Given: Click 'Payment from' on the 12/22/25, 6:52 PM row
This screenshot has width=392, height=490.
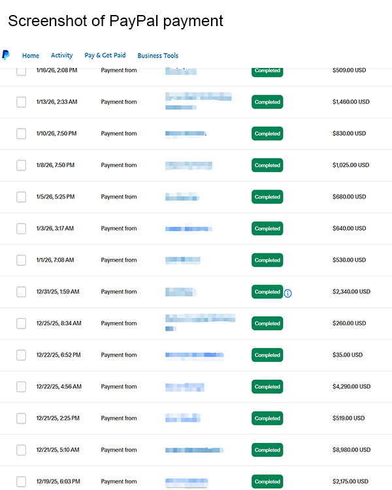Looking at the screenshot, I should tap(119, 355).
